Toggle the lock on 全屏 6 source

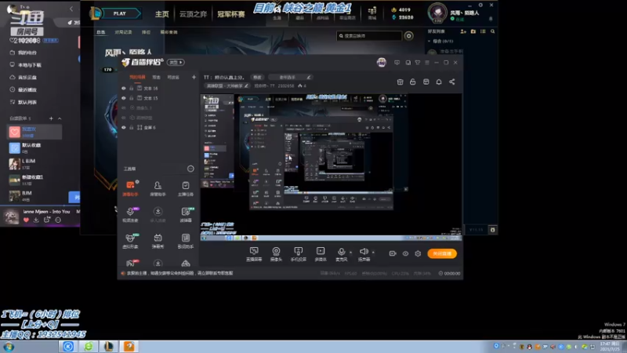click(x=131, y=128)
